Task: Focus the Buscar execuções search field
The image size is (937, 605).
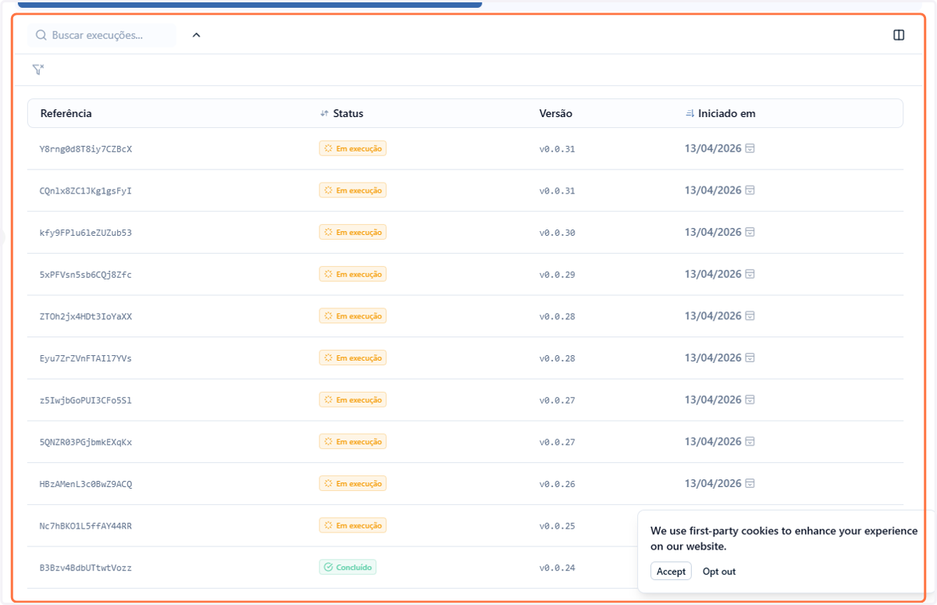Action: point(102,35)
